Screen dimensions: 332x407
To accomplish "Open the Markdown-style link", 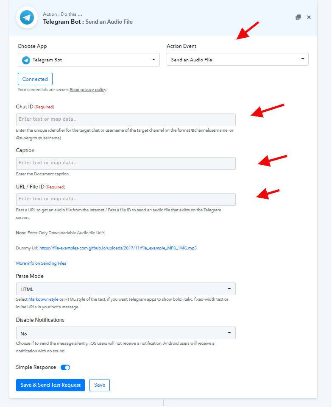I will pyautogui.click(x=43, y=299).
